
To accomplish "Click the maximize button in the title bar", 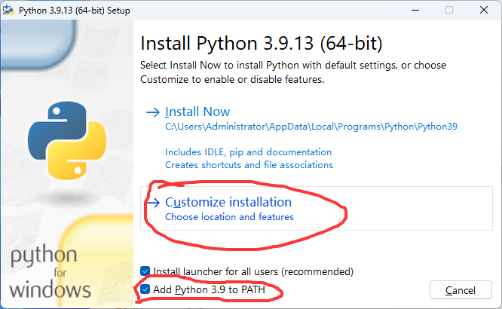I will pos(449,10).
